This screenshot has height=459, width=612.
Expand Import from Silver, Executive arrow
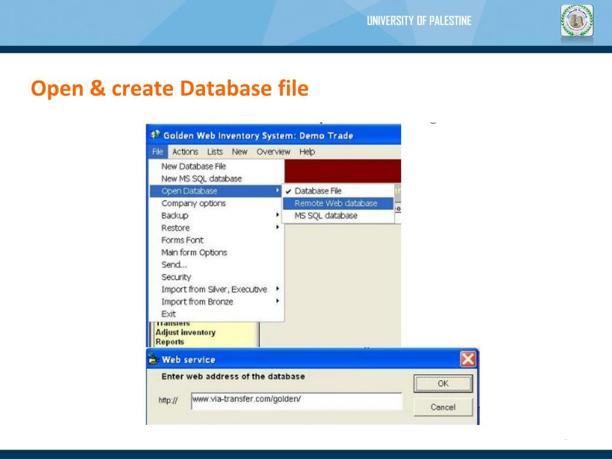pyautogui.click(x=277, y=289)
